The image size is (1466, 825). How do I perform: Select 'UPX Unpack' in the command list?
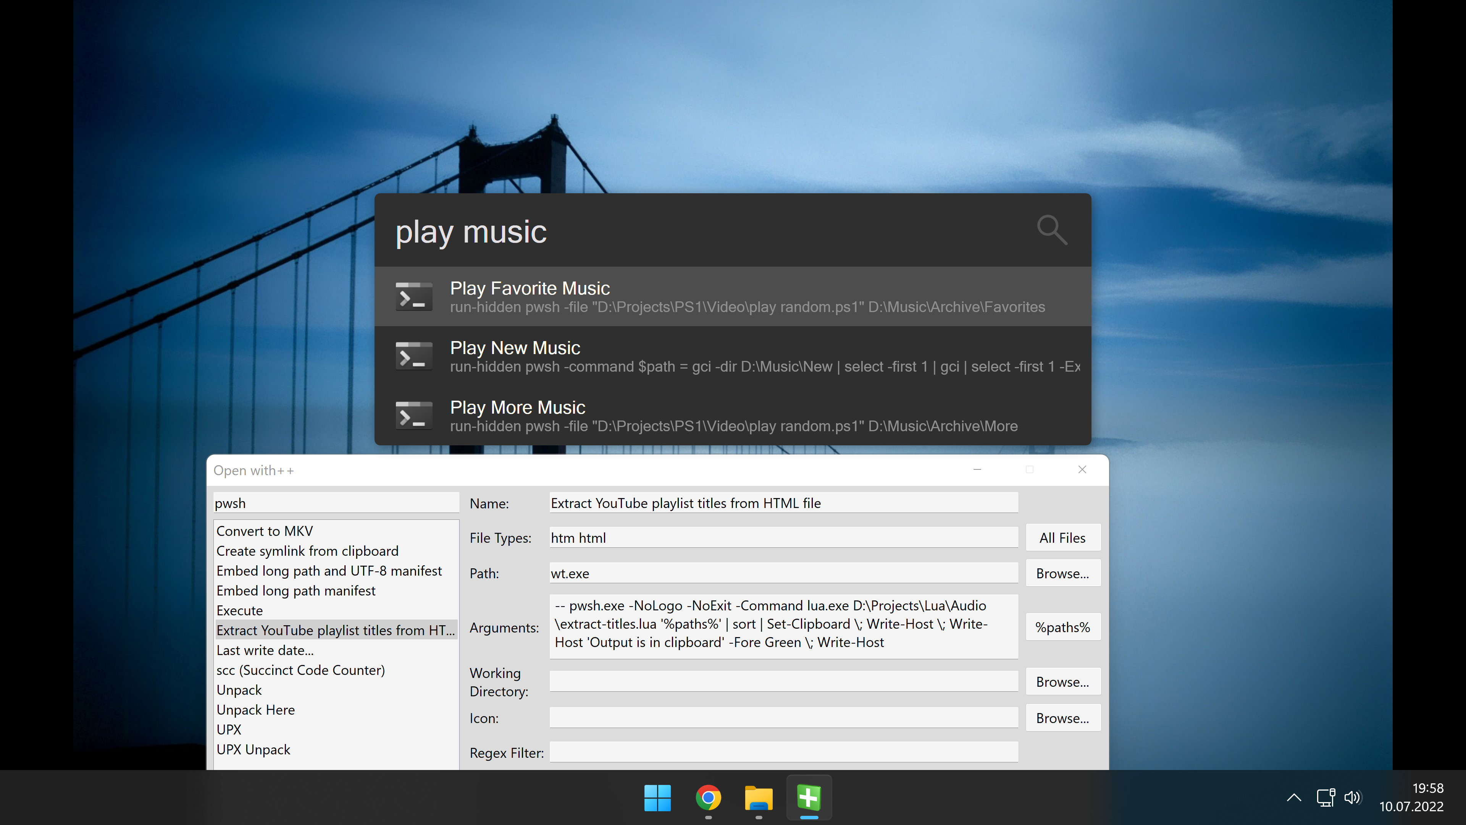(x=254, y=749)
